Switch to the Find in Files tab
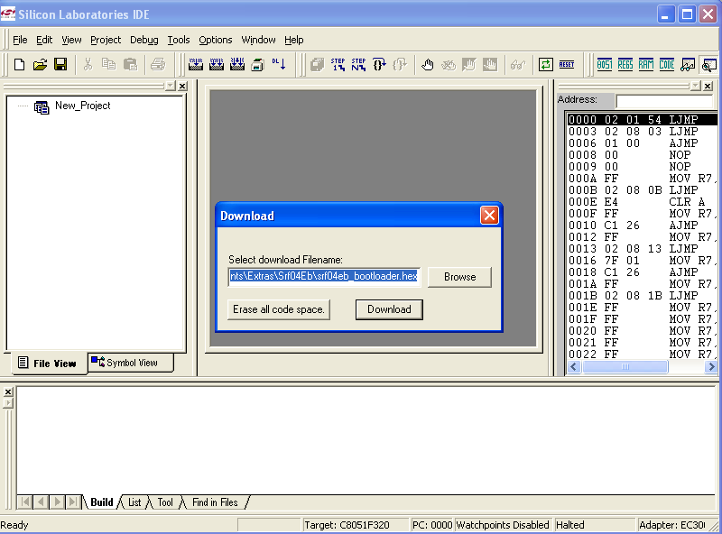The image size is (722, 534). click(215, 502)
